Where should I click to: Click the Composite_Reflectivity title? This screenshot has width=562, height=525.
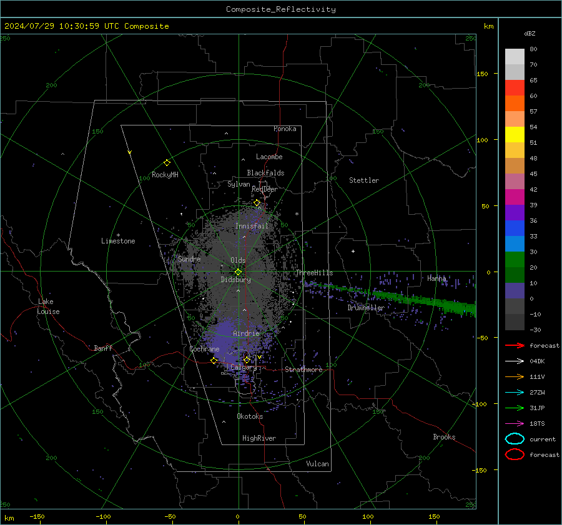pos(281,9)
